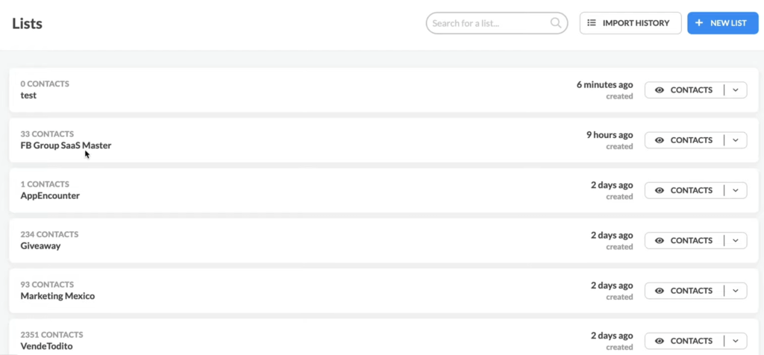Click the list icon on Import History
The width and height of the screenshot is (764, 355).
592,23
